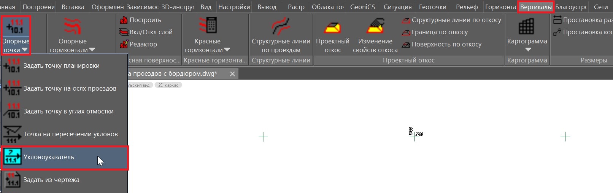The width and height of the screenshot is (613, 193).
Task: Expand the Картограмма dropdown arrow
Action: [527, 49]
